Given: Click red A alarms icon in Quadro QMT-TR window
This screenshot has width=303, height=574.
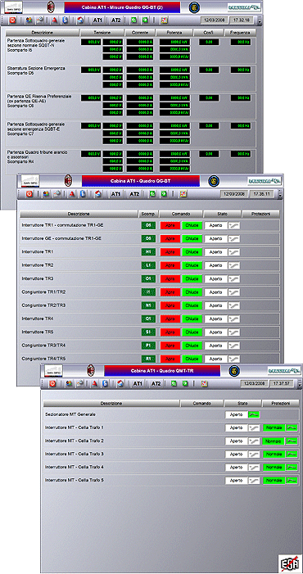Looking at the screenshot, I should [x=94, y=384].
